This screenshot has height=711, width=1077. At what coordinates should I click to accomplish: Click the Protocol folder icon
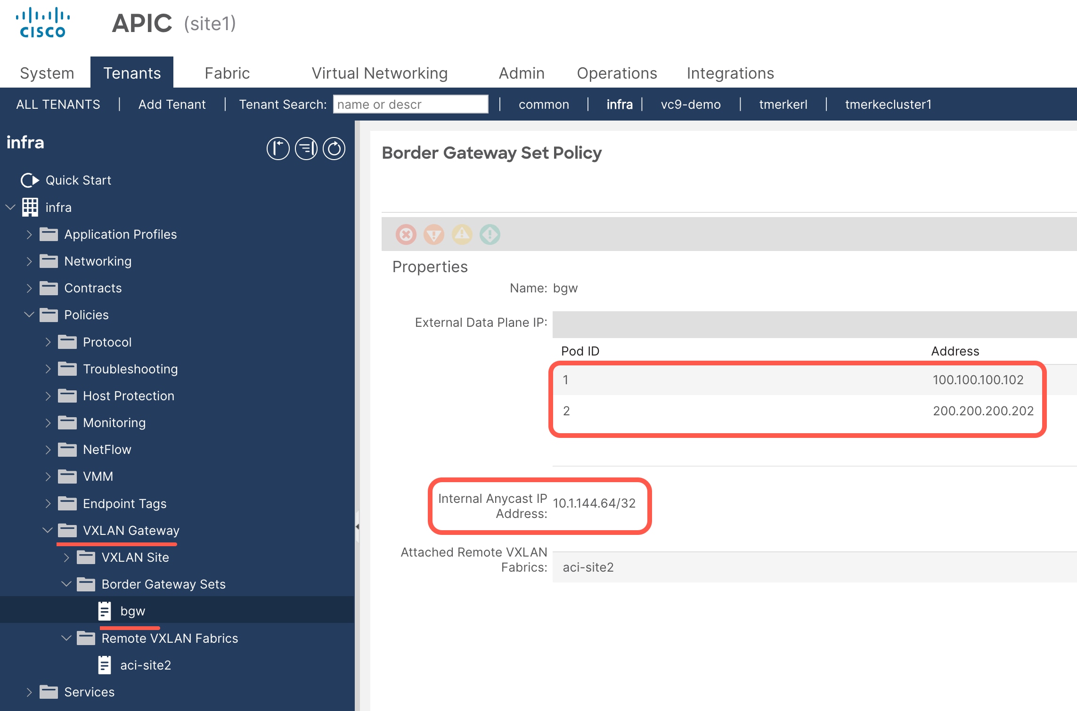[x=67, y=342]
